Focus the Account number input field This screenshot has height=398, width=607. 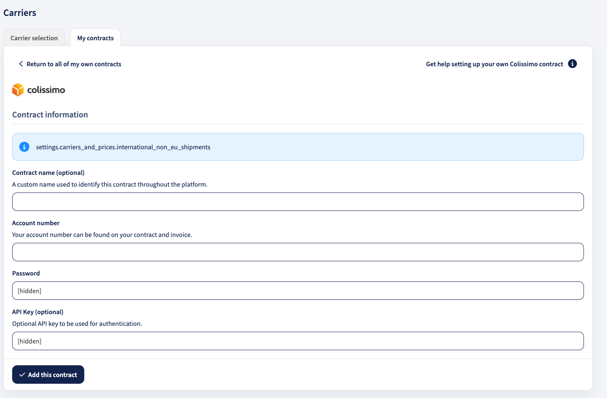coord(298,252)
